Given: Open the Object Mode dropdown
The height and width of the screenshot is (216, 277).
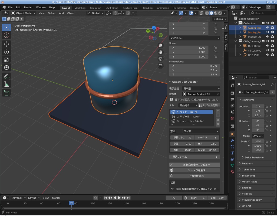Looking at the screenshot, I should coord(23,13).
